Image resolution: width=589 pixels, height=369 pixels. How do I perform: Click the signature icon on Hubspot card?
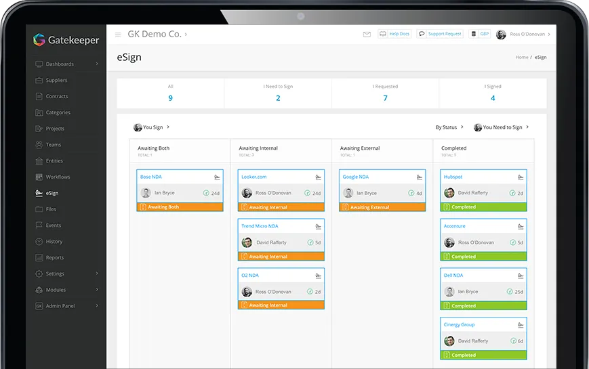(521, 177)
